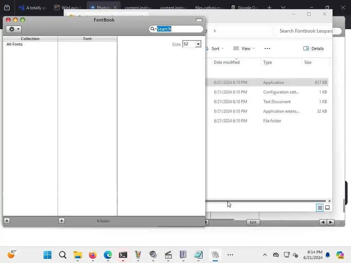The width and height of the screenshot is (351, 263).
Task: Select the Application row of 617 KB
Action: 267,82
